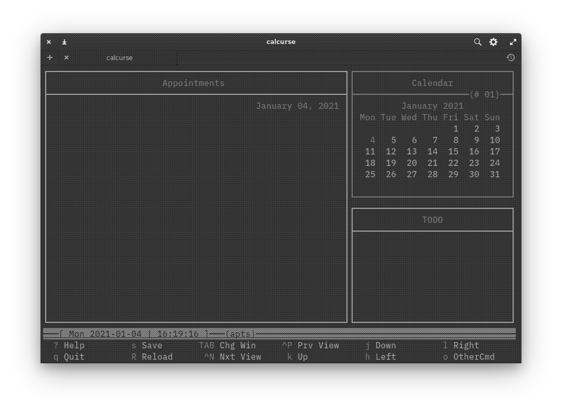Image resolution: width=562 pixels, height=411 pixels.
Task: Select day 23 in the calendar
Action: coord(474,163)
